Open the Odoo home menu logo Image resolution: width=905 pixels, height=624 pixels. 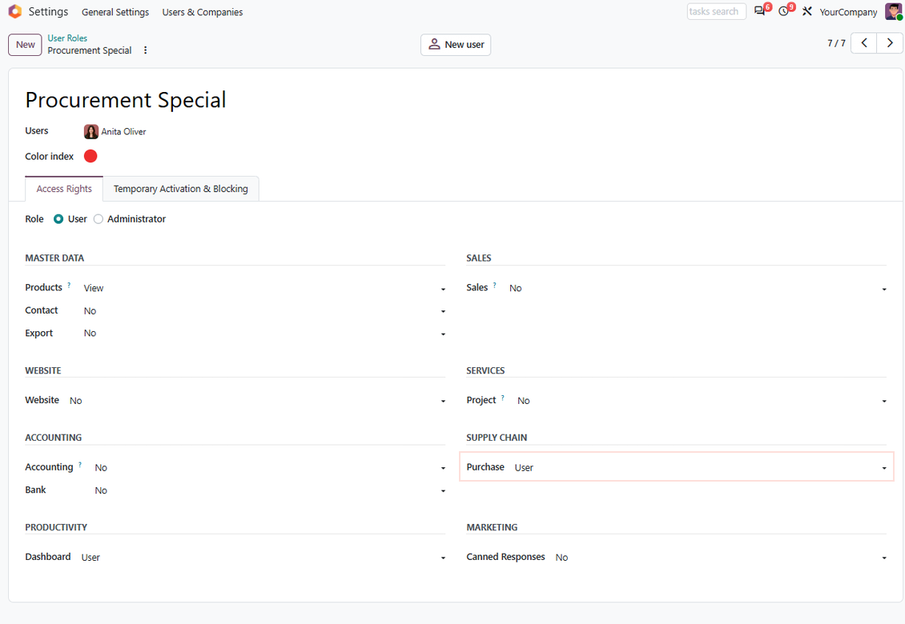click(15, 11)
